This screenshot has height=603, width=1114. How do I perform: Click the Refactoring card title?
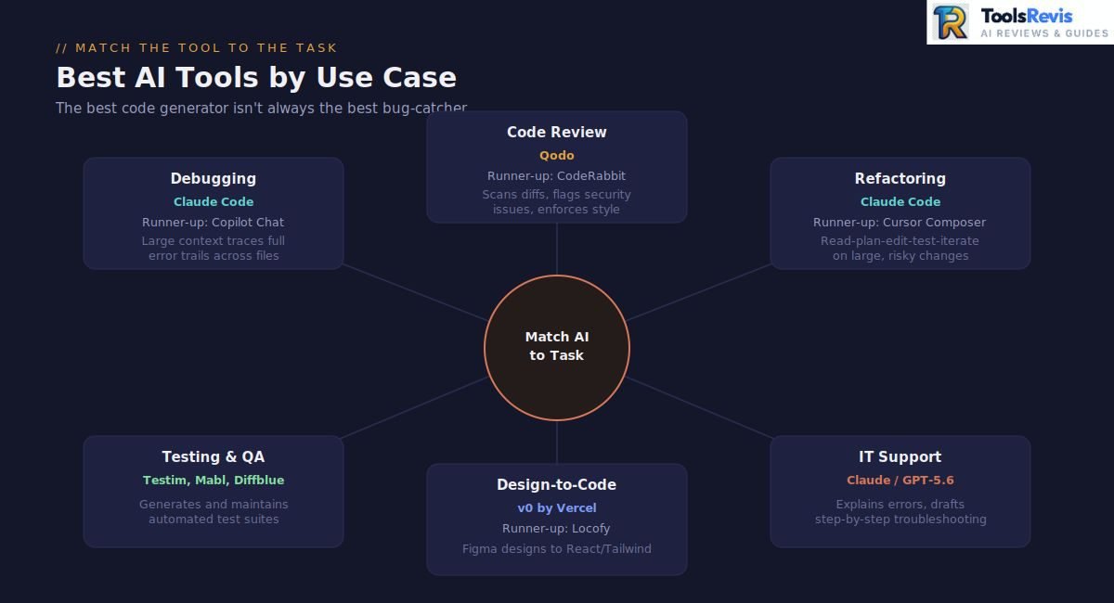pyautogui.click(x=900, y=179)
